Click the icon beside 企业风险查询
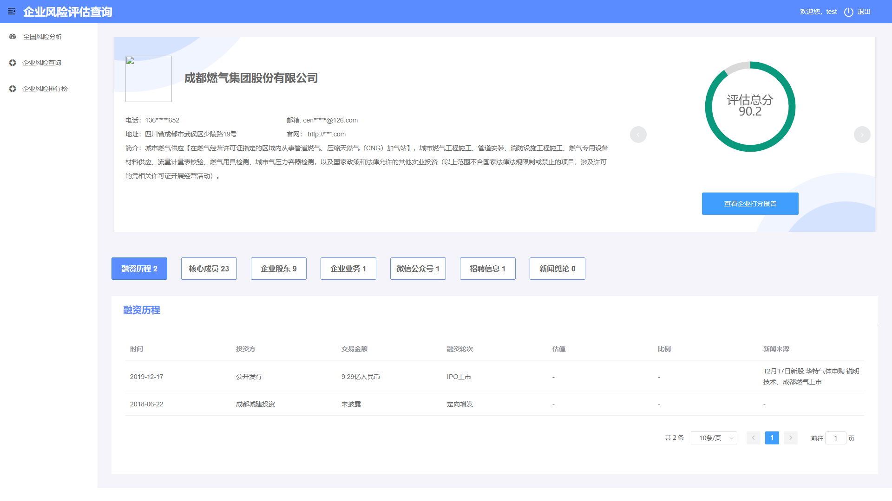 click(13, 63)
